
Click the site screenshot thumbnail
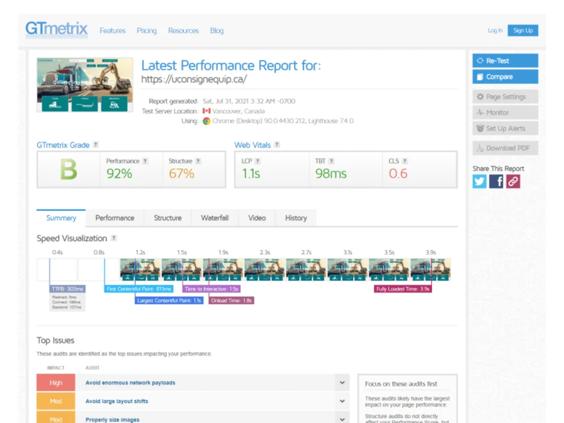point(85,85)
